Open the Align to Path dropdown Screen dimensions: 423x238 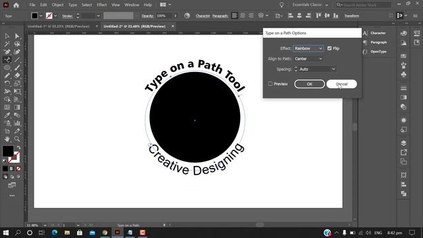[x=308, y=59]
